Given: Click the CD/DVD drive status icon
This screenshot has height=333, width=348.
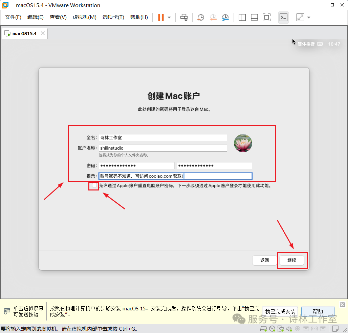Looking at the screenshot, I should click(272, 329).
